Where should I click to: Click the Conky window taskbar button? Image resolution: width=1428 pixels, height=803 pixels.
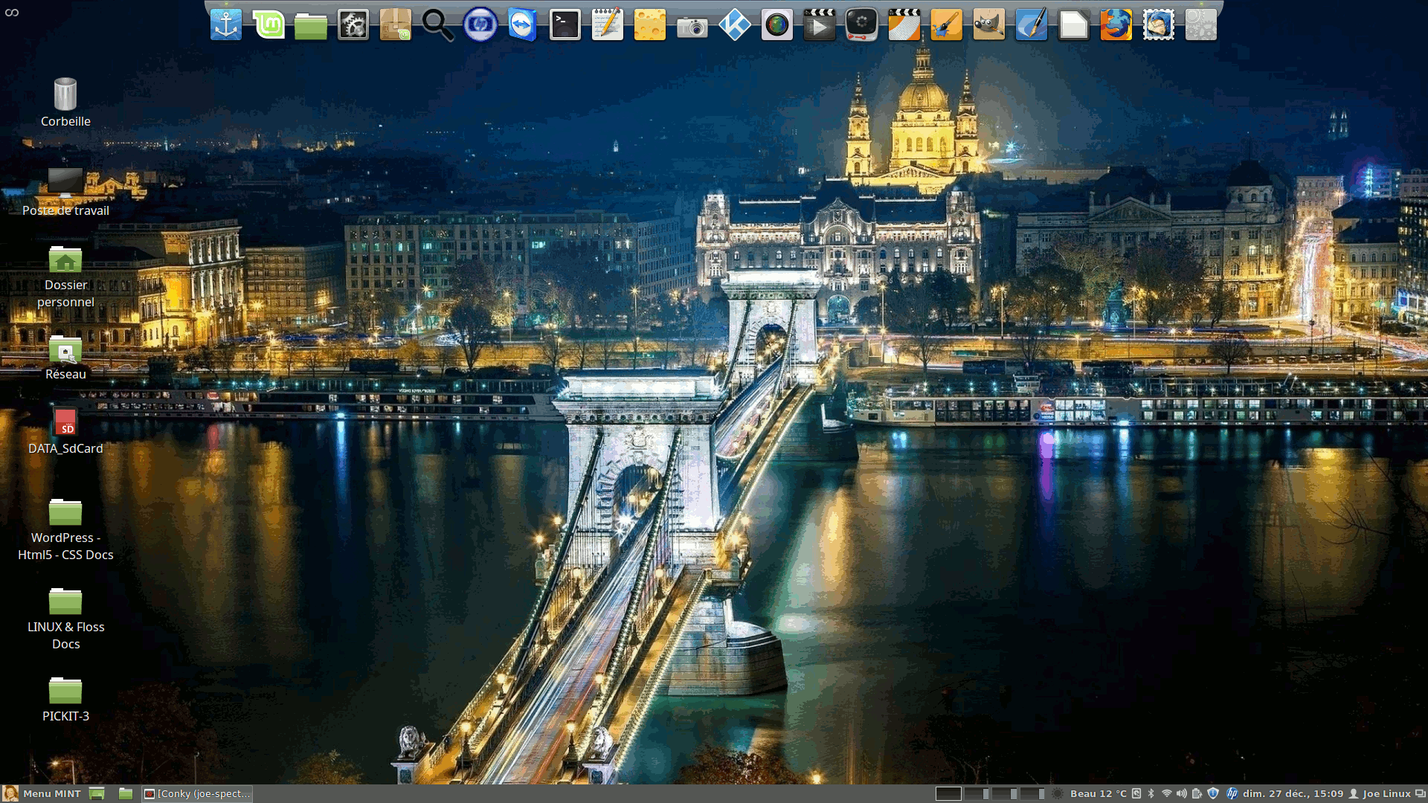[x=197, y=793]
